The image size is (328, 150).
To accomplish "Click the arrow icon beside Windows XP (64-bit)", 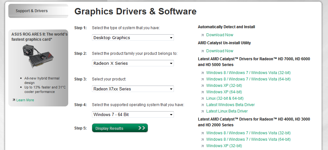I will point(202,92).
